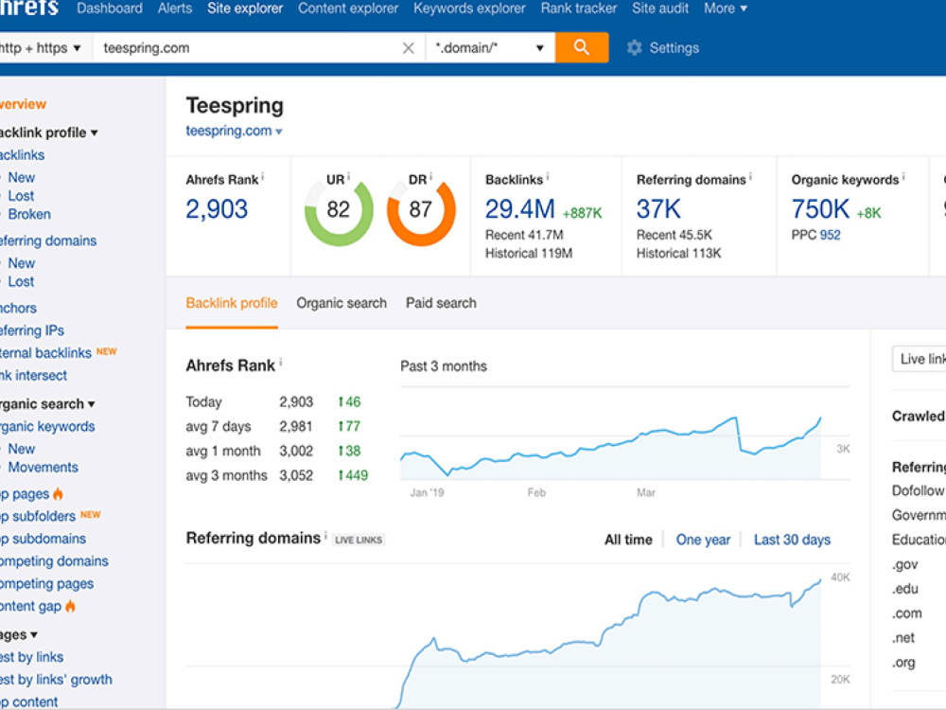Click the 29.4M backlinks number
Viewport: 946px width, 710px height.
pyautogui.click(x=520, y=209)
